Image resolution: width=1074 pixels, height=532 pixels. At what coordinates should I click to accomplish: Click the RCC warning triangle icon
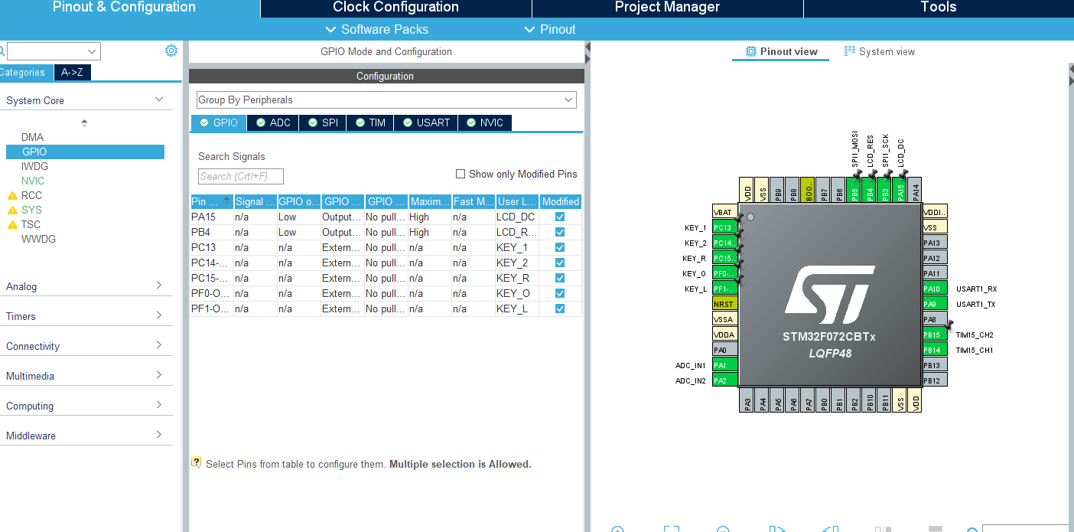[12, 195]
